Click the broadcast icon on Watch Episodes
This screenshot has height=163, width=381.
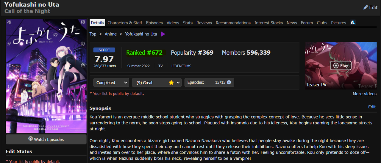pyautogui.click(x=30, y=139)
